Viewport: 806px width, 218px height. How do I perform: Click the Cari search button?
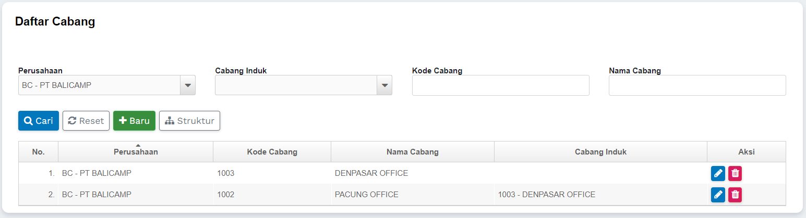(39, 121)
